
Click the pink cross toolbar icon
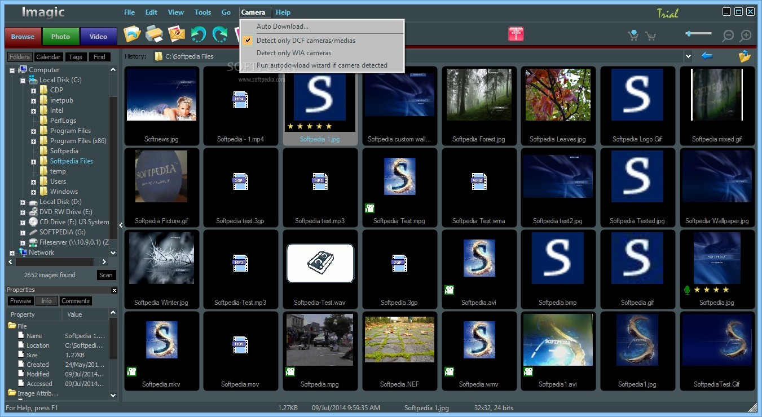coord(516,34)
